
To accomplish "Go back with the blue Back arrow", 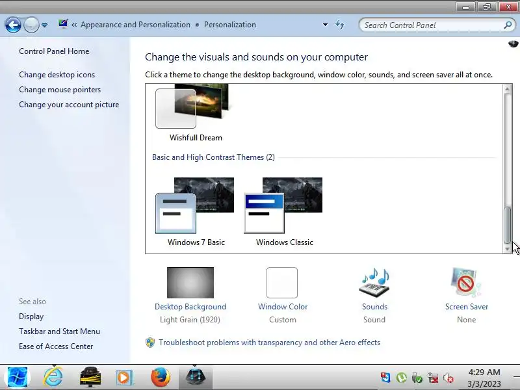I will [x=13, y=25].
